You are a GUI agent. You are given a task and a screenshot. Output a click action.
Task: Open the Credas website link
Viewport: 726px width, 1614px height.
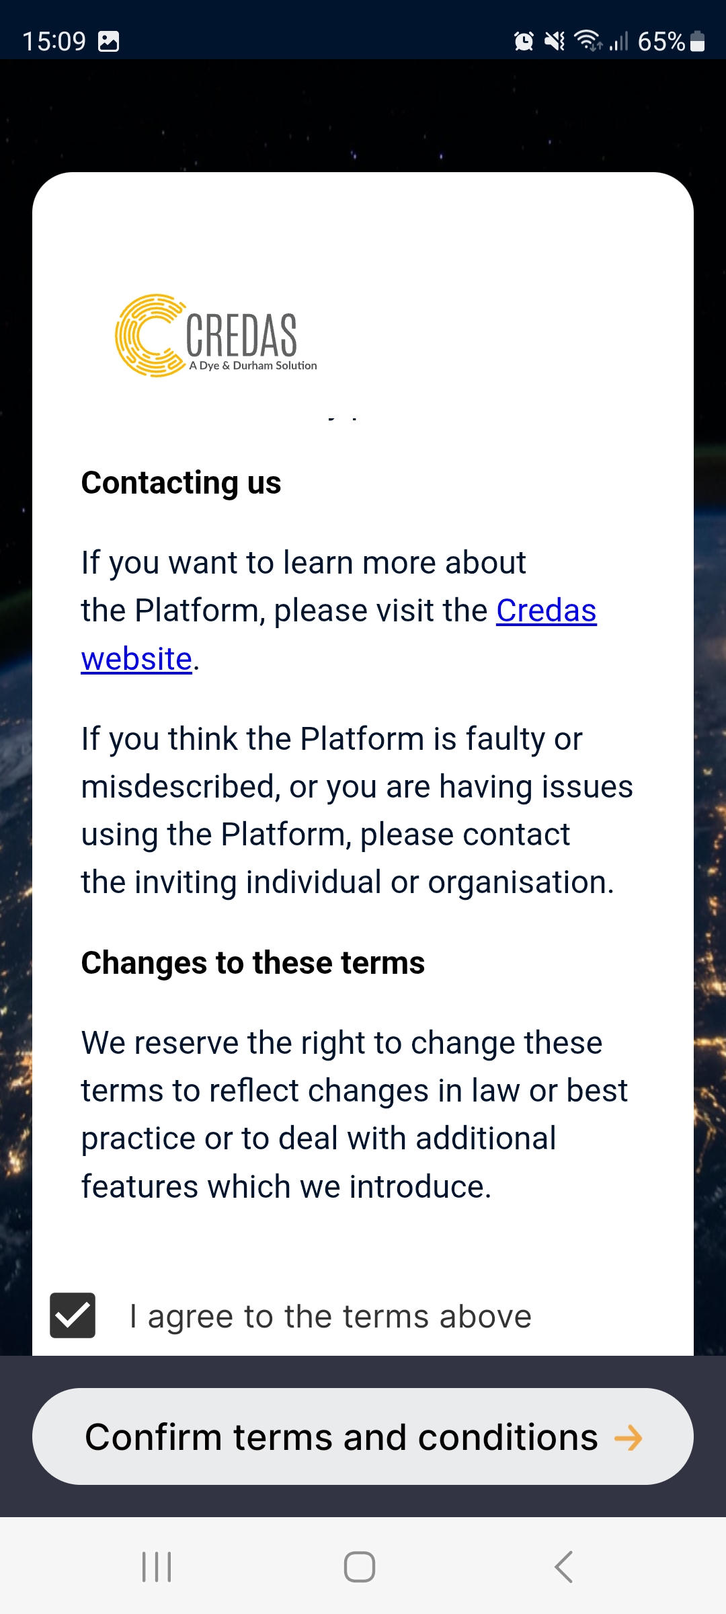click(546, 611)
